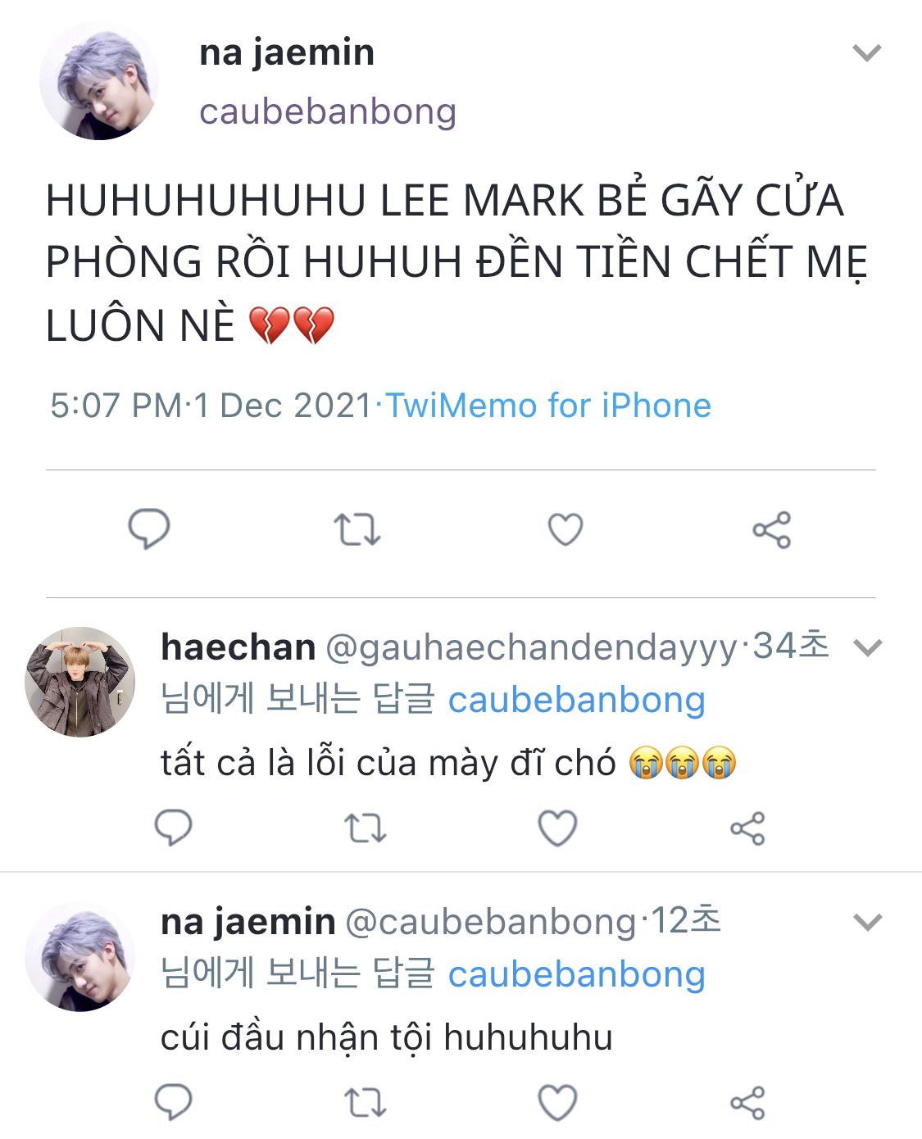Reply to haechan's comment

coord(174,828)
